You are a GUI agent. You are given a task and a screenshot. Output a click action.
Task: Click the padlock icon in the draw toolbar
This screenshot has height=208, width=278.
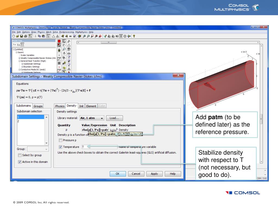[x=59, y=50]
